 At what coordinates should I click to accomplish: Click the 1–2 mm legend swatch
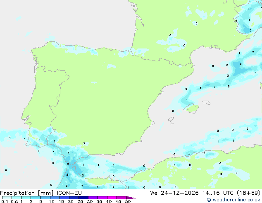point(26,198)
